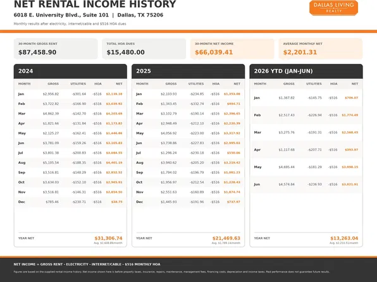Click 2026 April utilities -$207.71
Screen dimensions: 377x282
tap(314, 150)
